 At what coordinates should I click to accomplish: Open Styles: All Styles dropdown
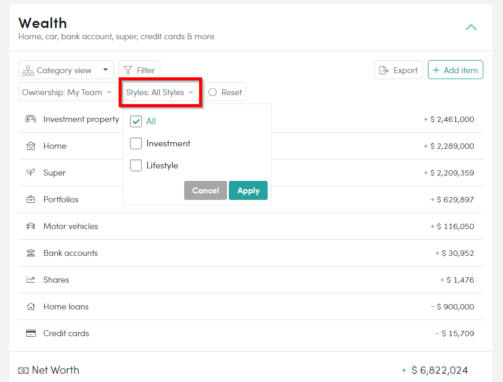click(x=160, y=92)
